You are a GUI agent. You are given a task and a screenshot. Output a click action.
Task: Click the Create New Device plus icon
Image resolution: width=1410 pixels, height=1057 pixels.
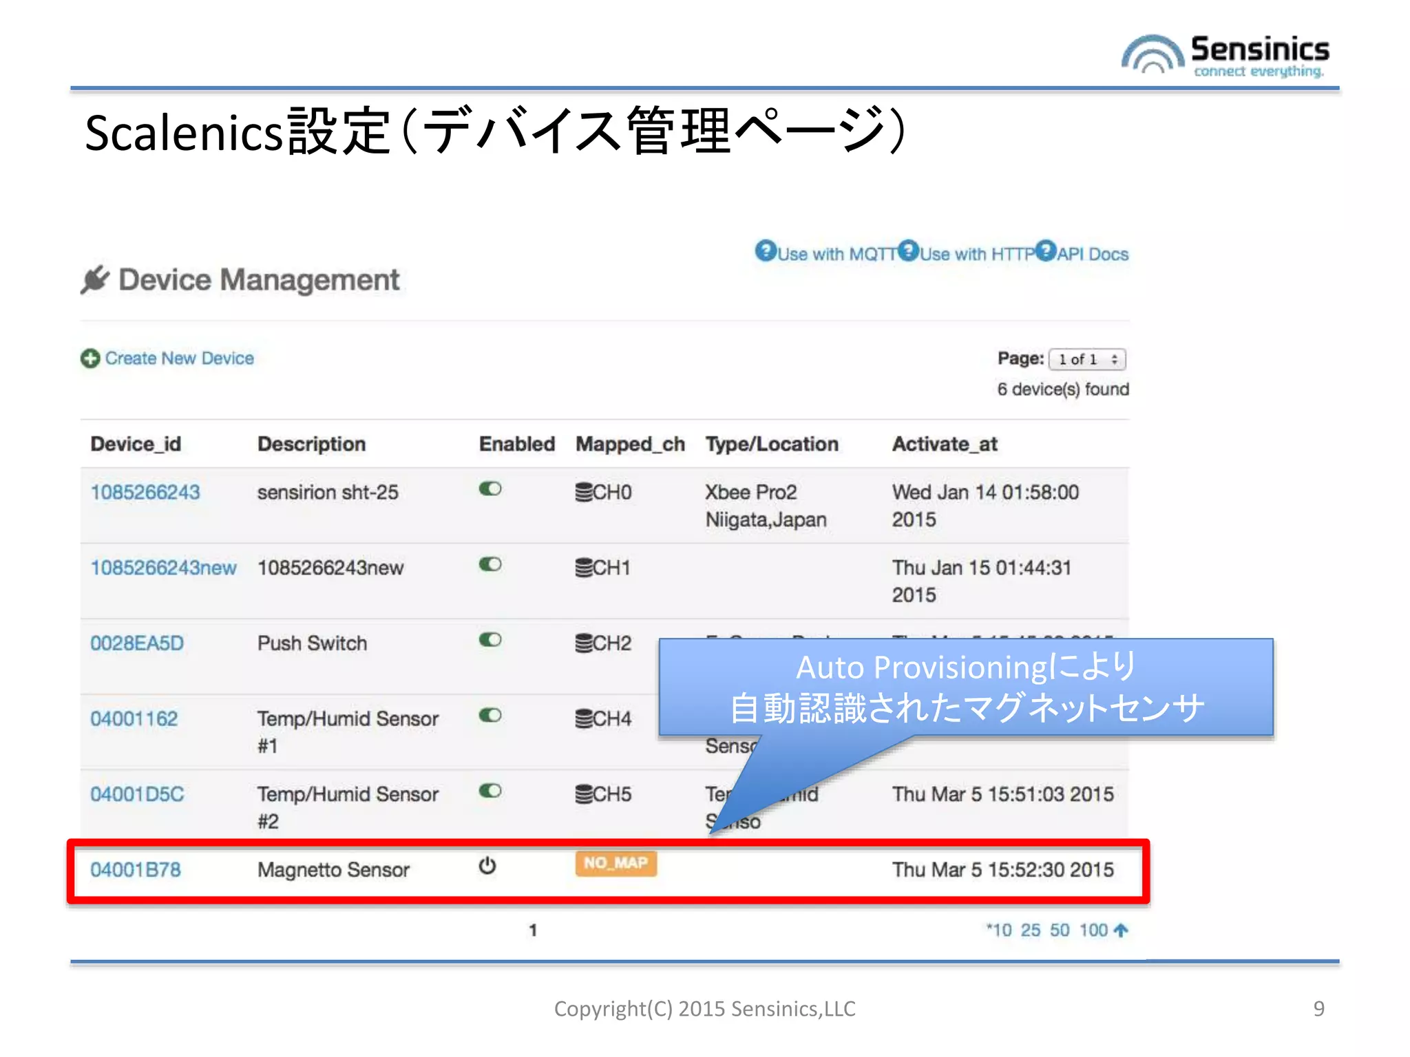pos(90,359)
